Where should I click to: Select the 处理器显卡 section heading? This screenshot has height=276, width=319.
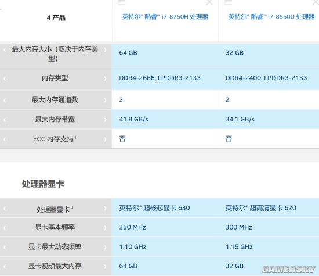click(x=43, y=184)
